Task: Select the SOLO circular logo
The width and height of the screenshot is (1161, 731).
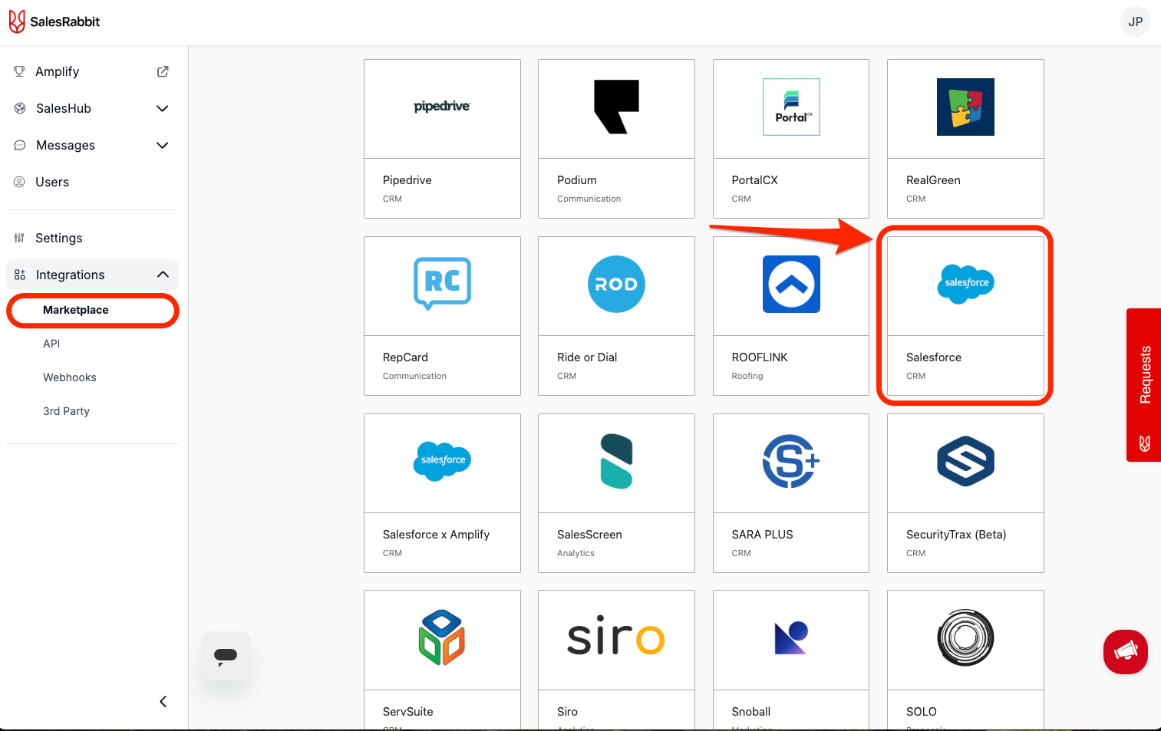Action: coord(965,637)
